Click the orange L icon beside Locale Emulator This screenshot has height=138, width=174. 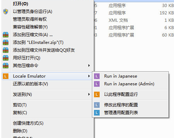pyautogui.click(x=6, y=76)
